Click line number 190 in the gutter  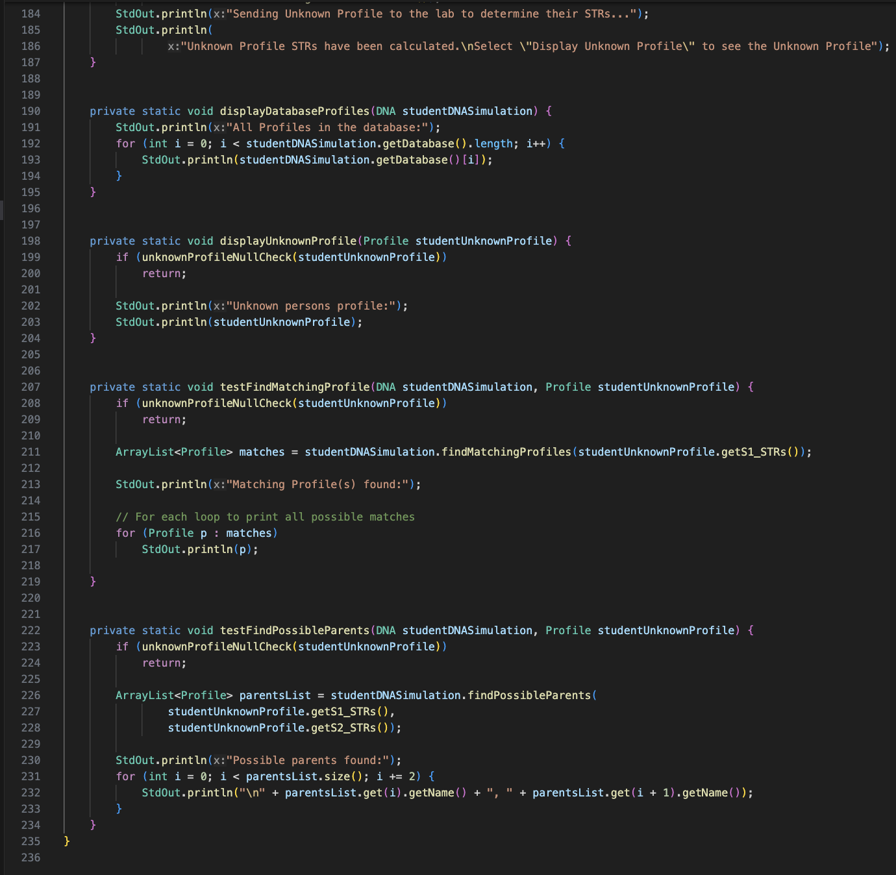coord(30,111)
